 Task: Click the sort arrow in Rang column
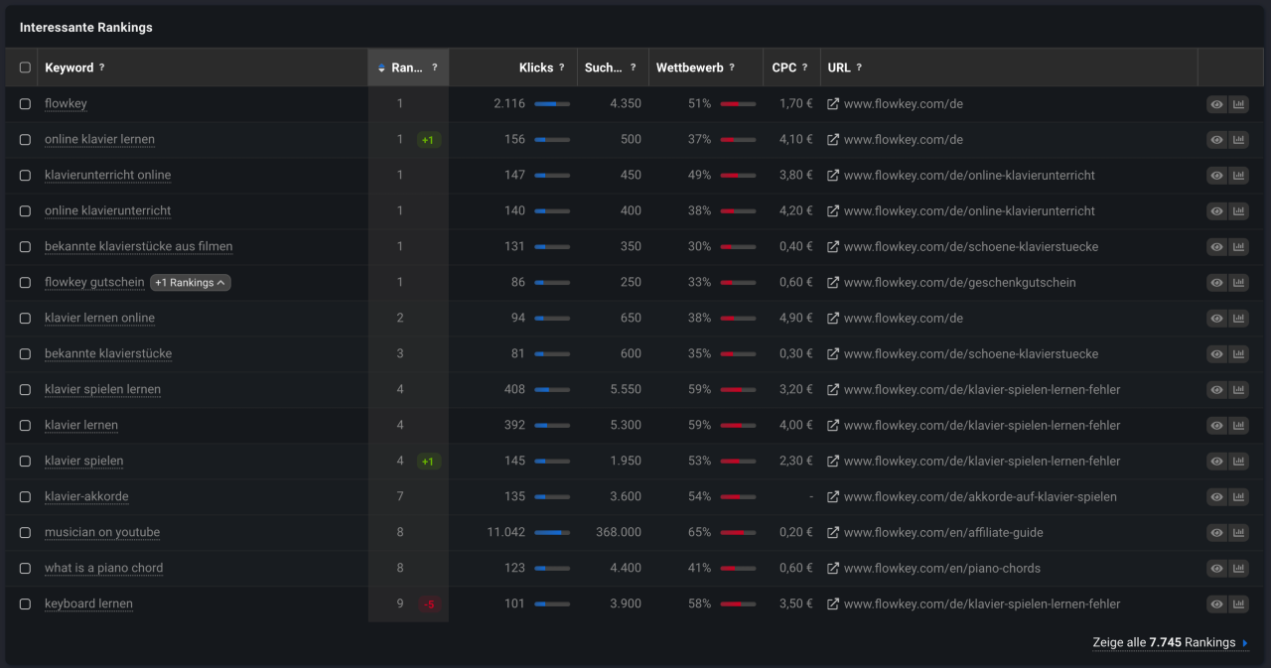pyautogui.click(x=382, y=68)
